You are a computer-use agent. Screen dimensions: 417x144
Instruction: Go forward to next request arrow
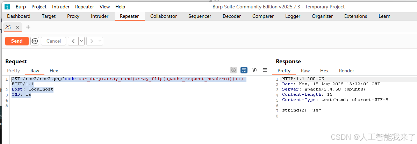92,41
